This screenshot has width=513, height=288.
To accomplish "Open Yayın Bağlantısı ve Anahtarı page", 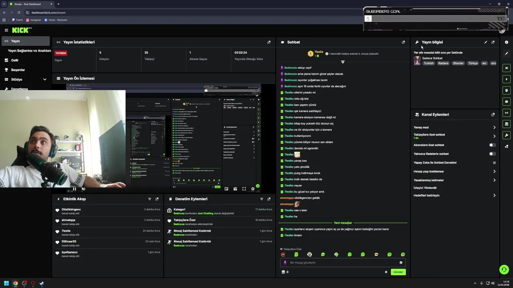I will coord(29,51).
